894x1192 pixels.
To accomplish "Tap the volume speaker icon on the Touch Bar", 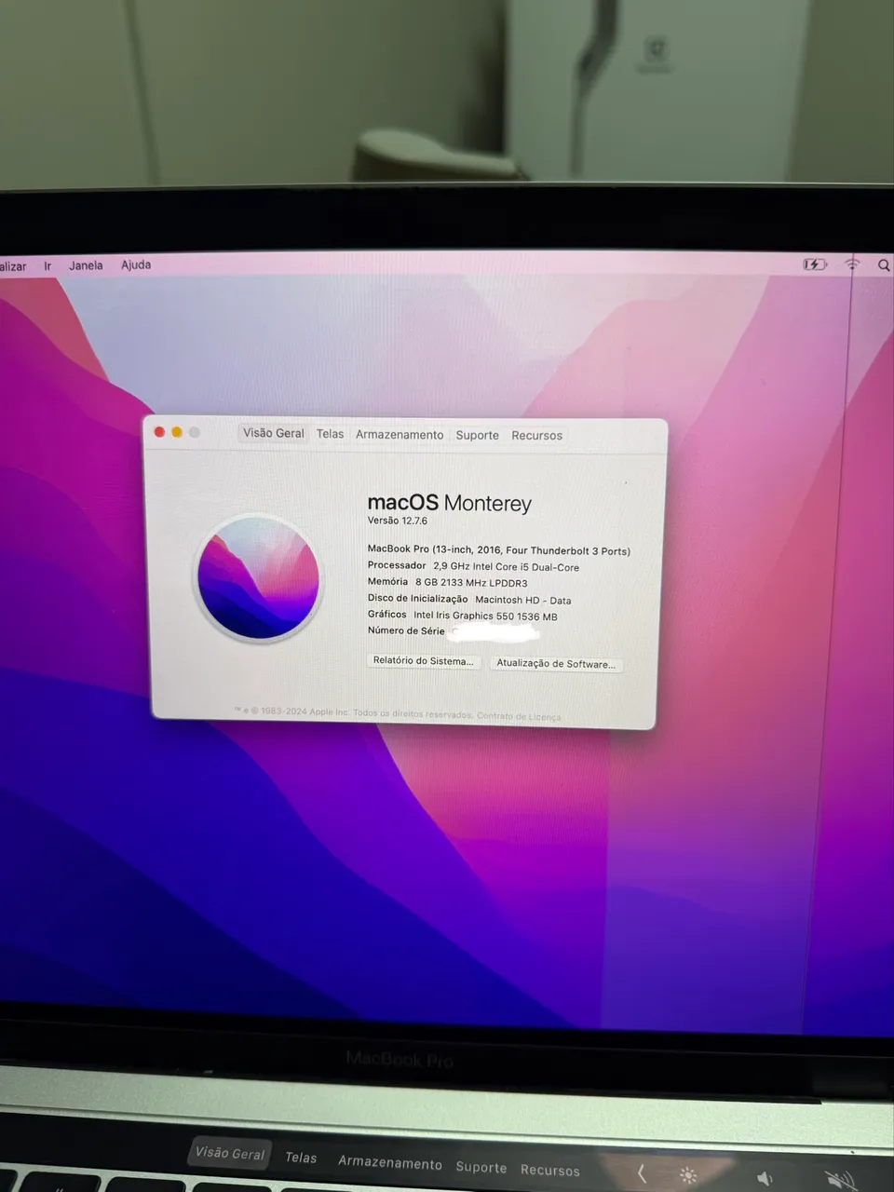I will pos(764,1175).
